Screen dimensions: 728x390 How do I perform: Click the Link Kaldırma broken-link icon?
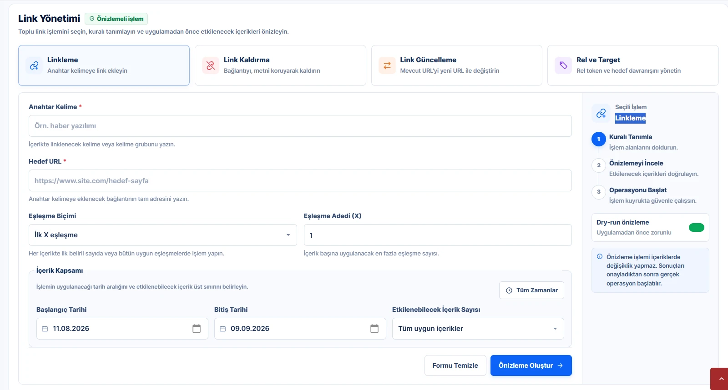coord(211,65)
